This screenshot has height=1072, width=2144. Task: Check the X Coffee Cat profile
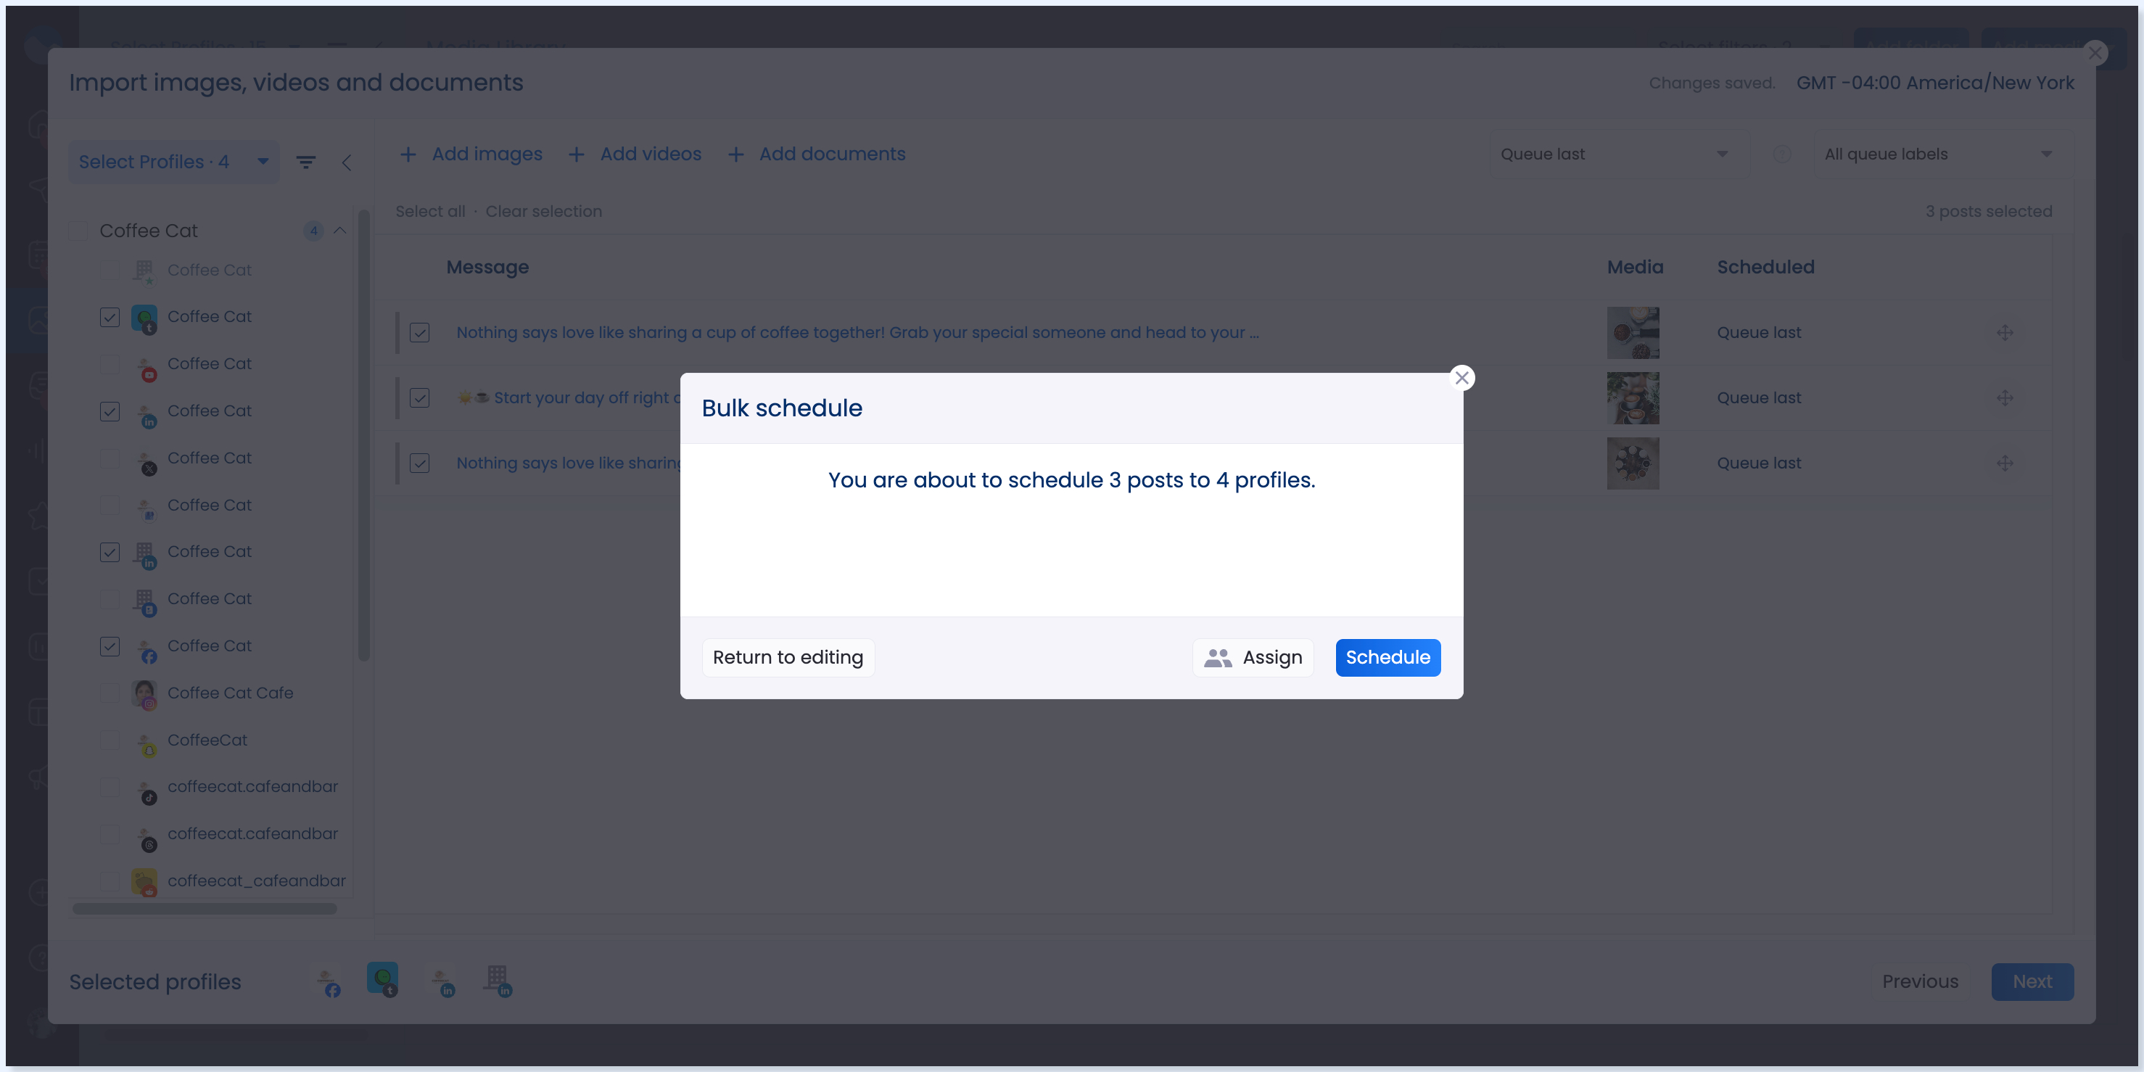tap(110, 458)
